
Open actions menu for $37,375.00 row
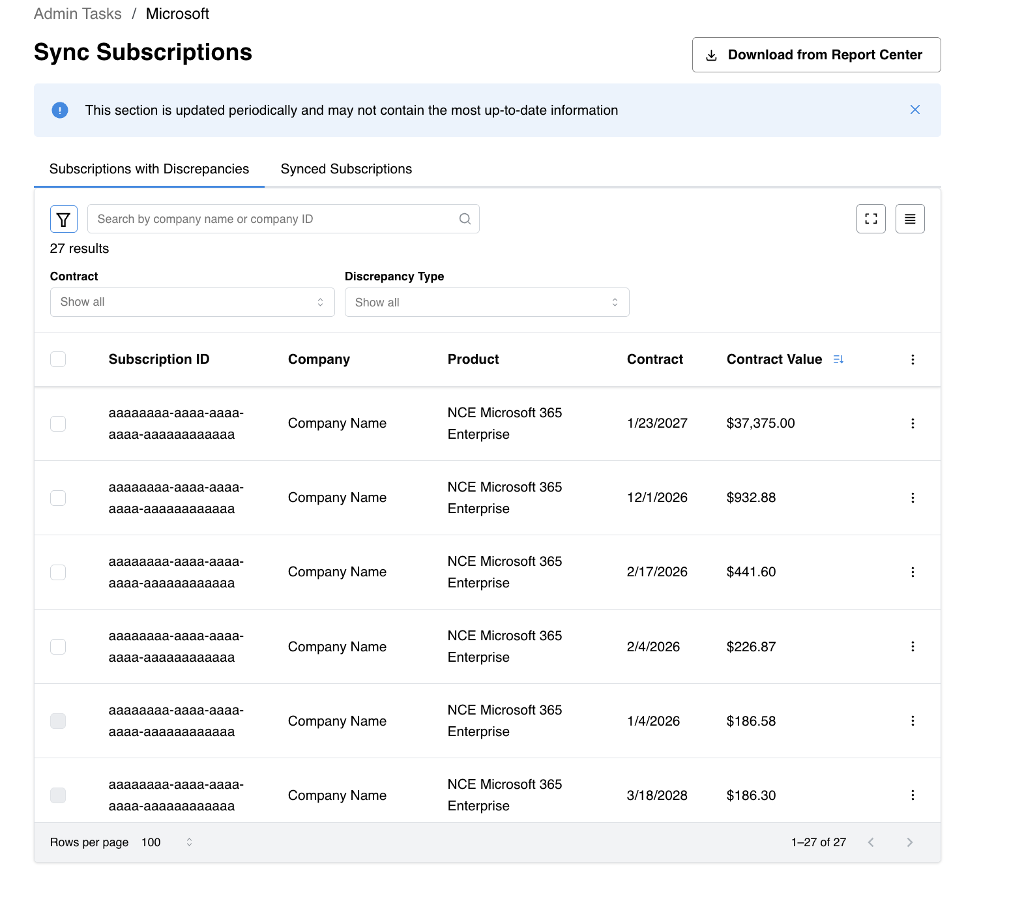(x=913, y=423)
